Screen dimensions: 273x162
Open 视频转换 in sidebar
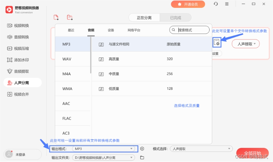(18, 25)
